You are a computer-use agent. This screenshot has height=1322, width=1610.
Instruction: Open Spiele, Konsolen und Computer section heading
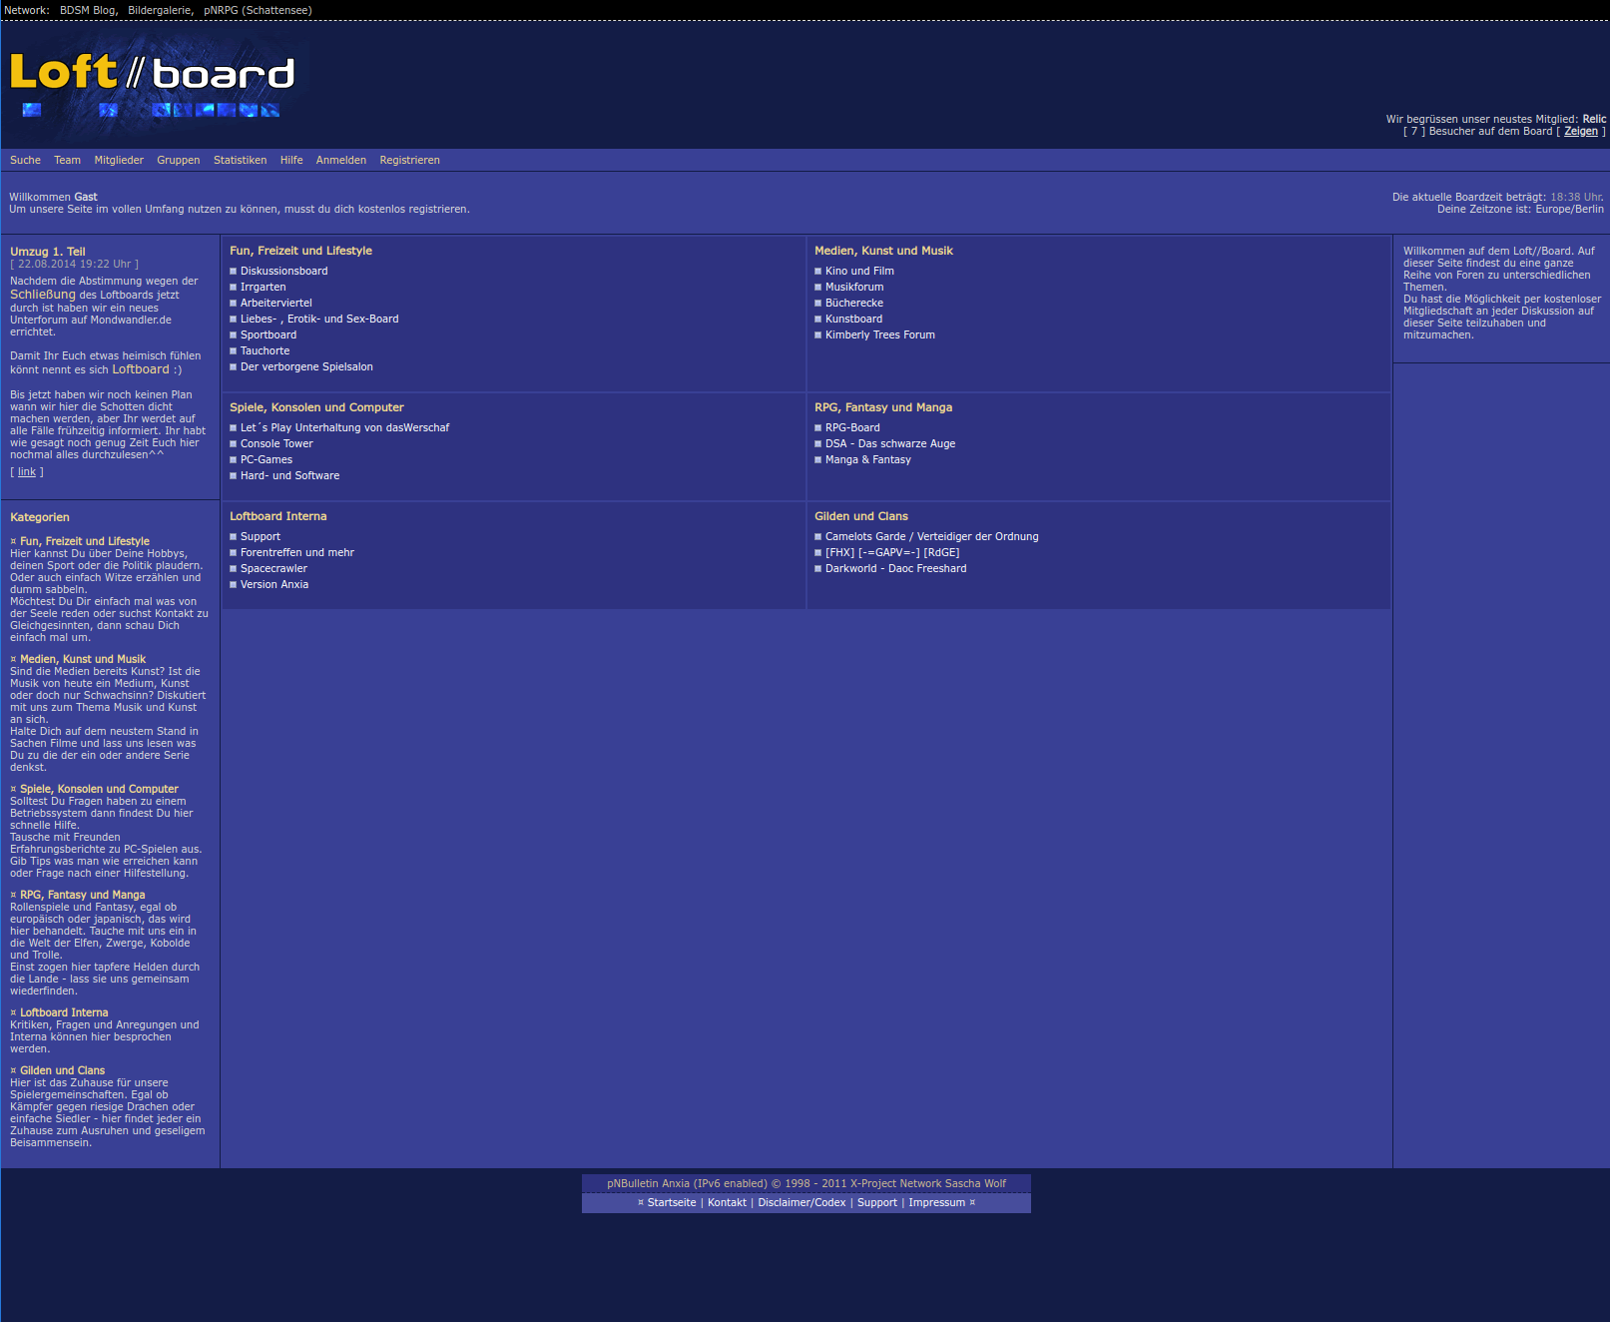316,407
